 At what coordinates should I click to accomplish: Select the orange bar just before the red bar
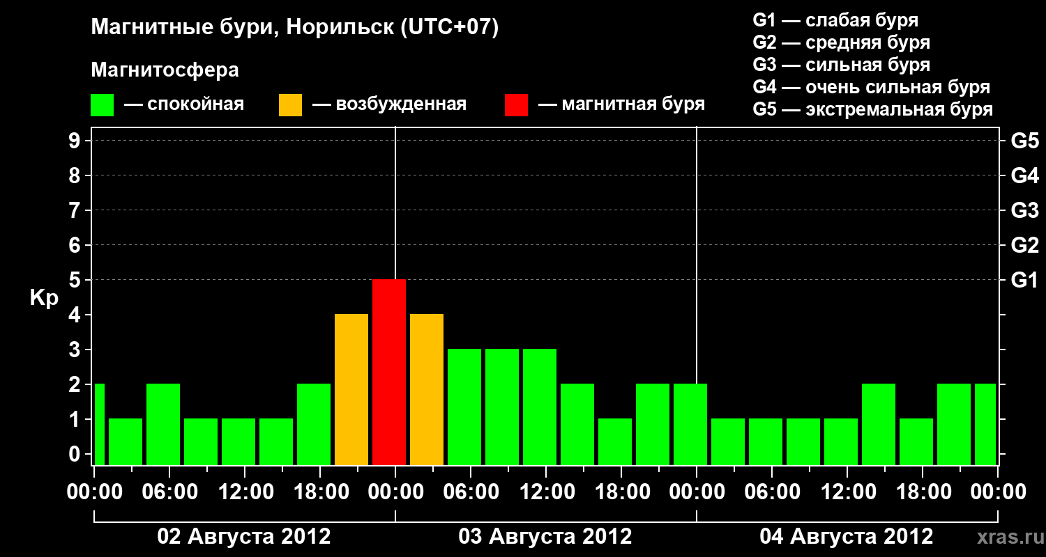tap(351, 389)
